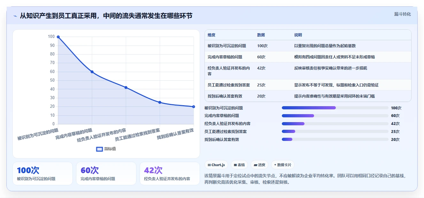Click the 维度 column header
Viewport: 424px width, 198px height.
[212, 35]
